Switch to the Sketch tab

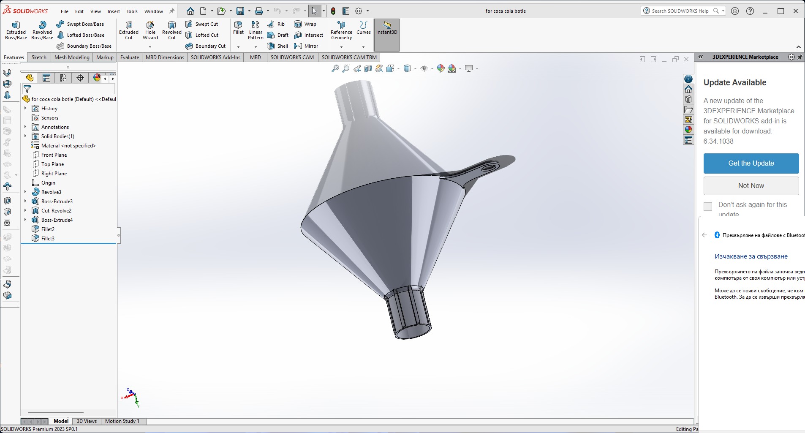(39, 57)
